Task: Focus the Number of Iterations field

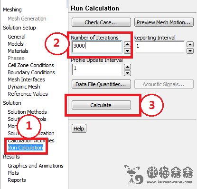Action: pyautogui.click(x=97, y=47)
